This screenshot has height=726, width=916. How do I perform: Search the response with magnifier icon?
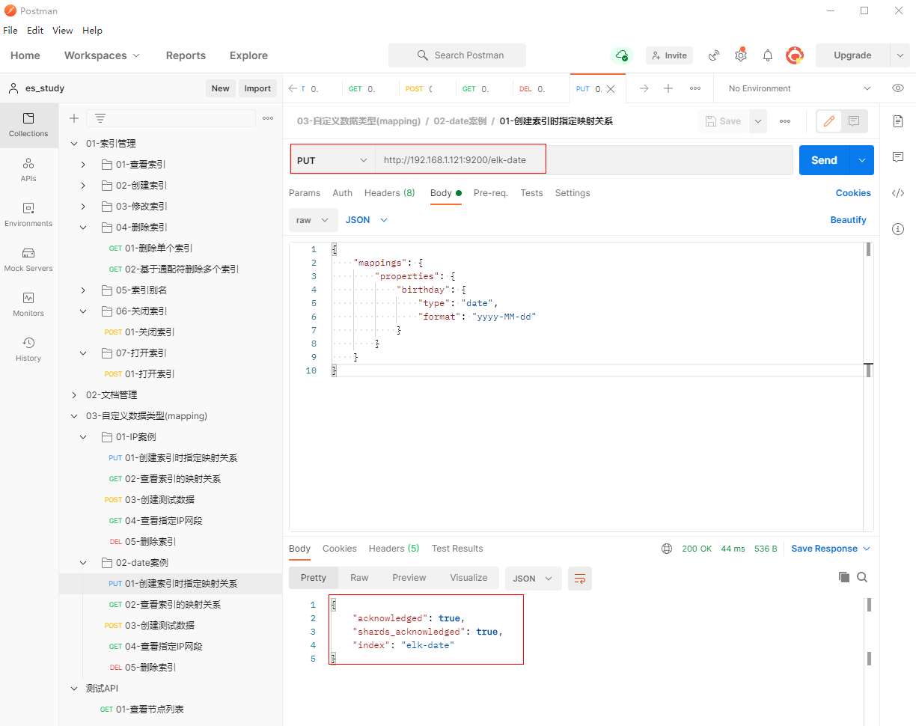click(862, 577)
